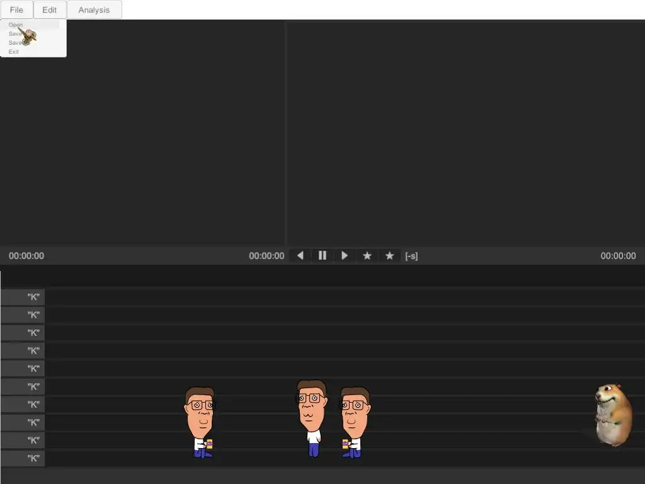Image resolution: width=645 pixels, height=484 pixels.
Task: Start playback with the right-arrow play button
Action: 345,256
